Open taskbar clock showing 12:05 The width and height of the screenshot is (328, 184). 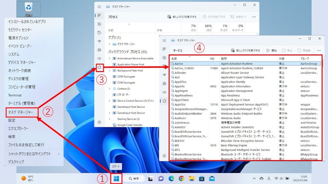[300, 178]
